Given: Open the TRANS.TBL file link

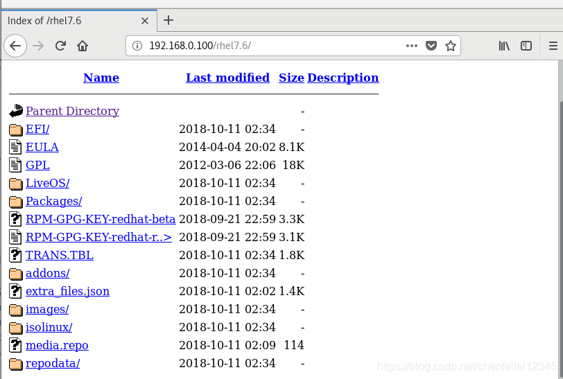Looking at the screenshot, I should [60, 255].
